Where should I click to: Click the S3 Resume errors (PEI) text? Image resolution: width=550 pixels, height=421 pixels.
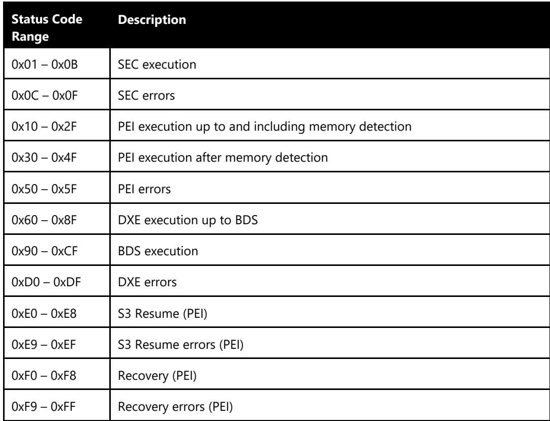click(x=180, y=345)
